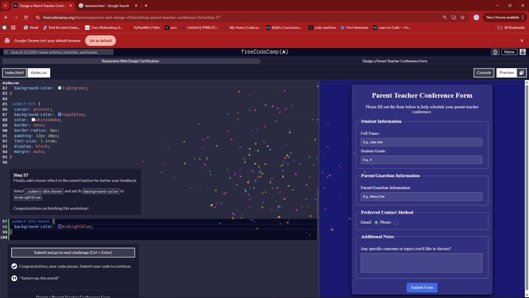Click the blue Submit Form button
The height and width of the screenshot is (298, 529).
click(x=422, y=287)
